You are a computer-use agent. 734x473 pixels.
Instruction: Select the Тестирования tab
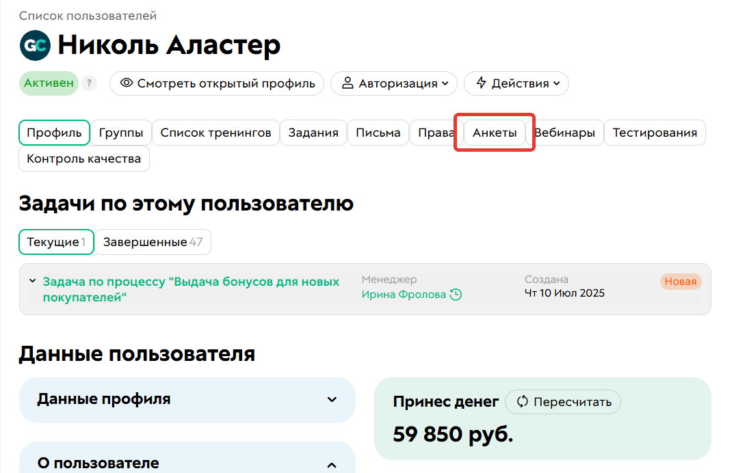(x=655, y=133)
